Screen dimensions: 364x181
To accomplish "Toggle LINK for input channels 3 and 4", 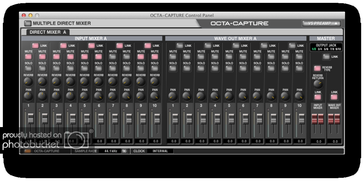I will (x=64, y=46).
